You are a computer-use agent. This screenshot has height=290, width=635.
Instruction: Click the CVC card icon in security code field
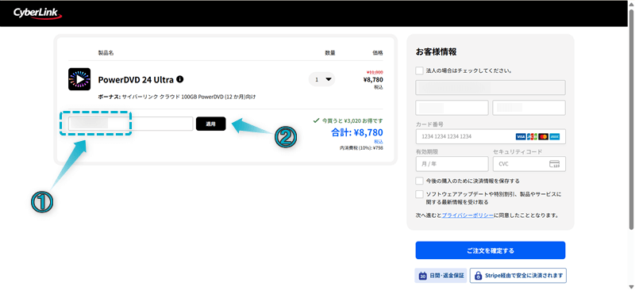click(554, 164)
